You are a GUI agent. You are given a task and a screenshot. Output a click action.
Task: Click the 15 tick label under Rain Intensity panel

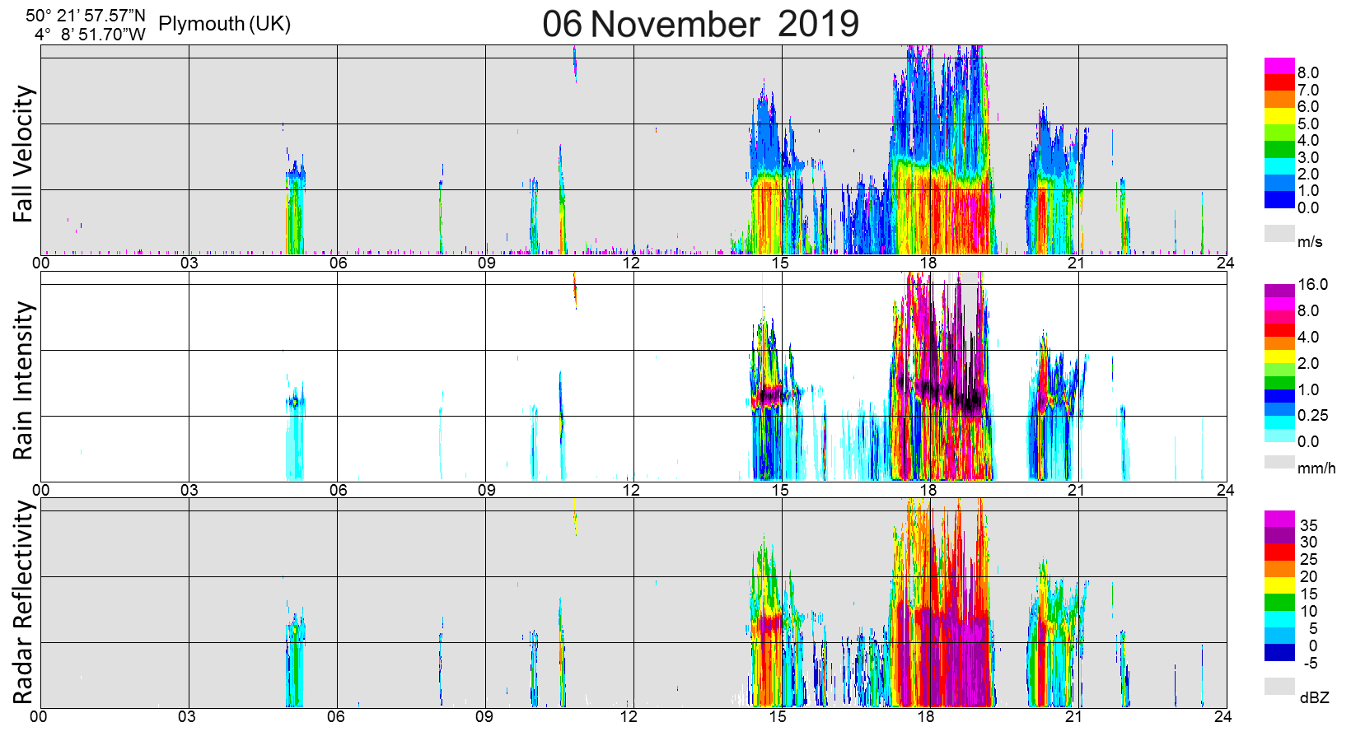[780, 490]
